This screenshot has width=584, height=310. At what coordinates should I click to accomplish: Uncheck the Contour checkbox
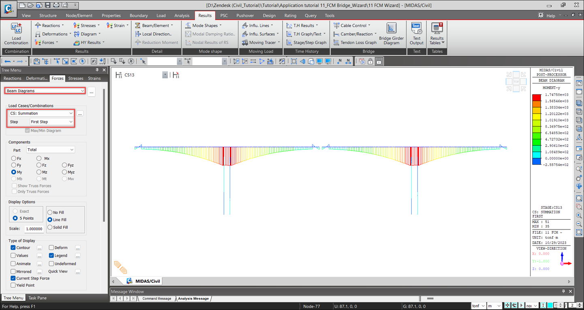tap(13, 248)
